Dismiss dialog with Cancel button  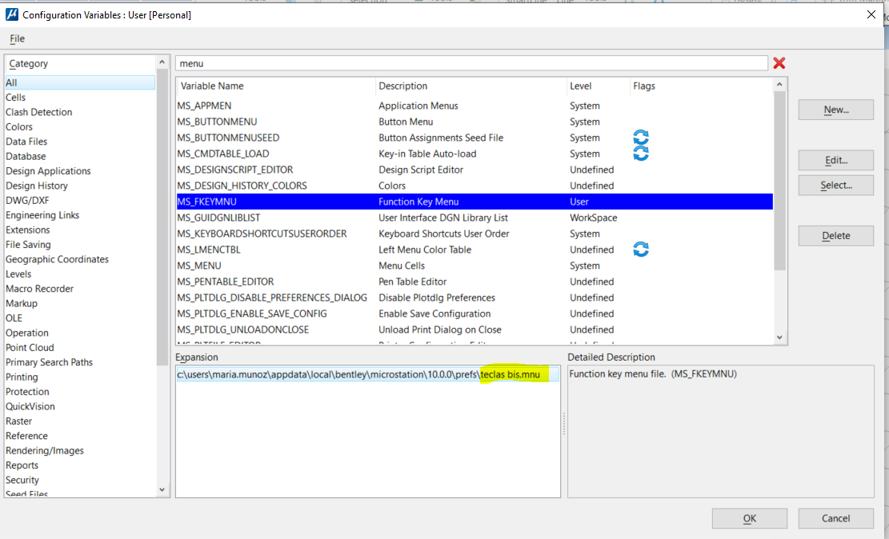[835, 518]
